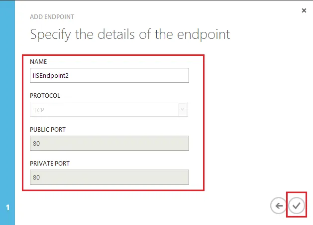Click the IISEndpoint2 text in Name box
313x225 pixels.
(51, 76)
